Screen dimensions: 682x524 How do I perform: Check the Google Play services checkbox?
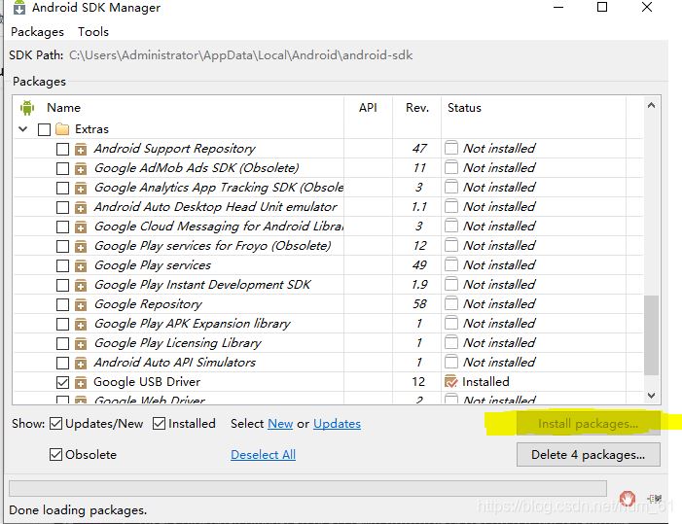[62, 265]
